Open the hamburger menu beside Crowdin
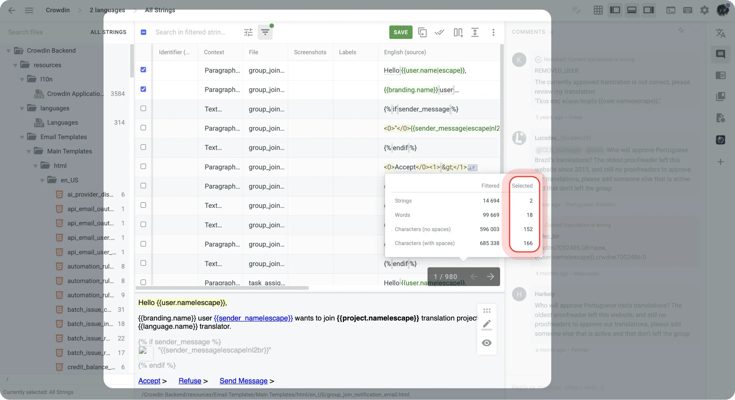Viewport: 735px width, 400px height. (x=29, y=10)
